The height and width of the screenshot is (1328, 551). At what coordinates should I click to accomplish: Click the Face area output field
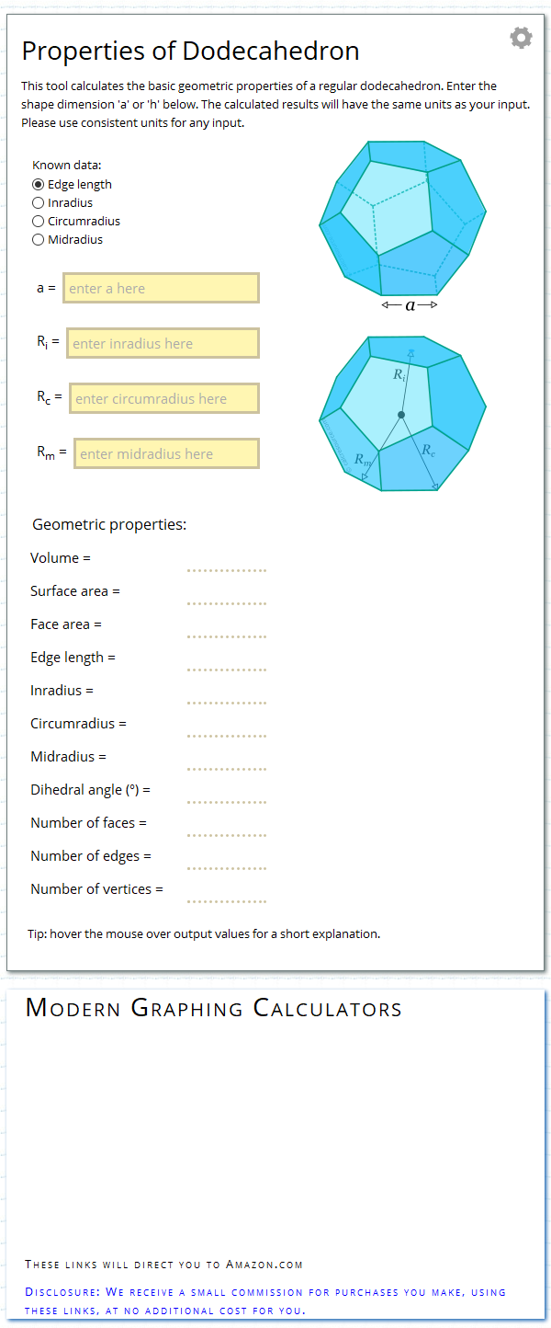pos(226,635)
